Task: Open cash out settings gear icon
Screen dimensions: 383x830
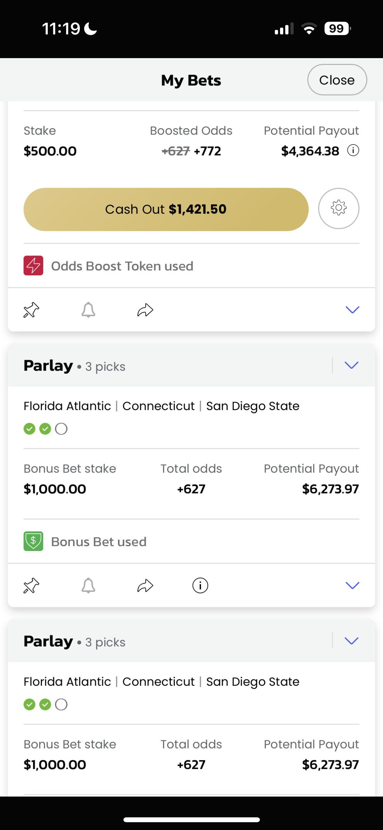Action: pyautogui.click(x=338, y=208)
